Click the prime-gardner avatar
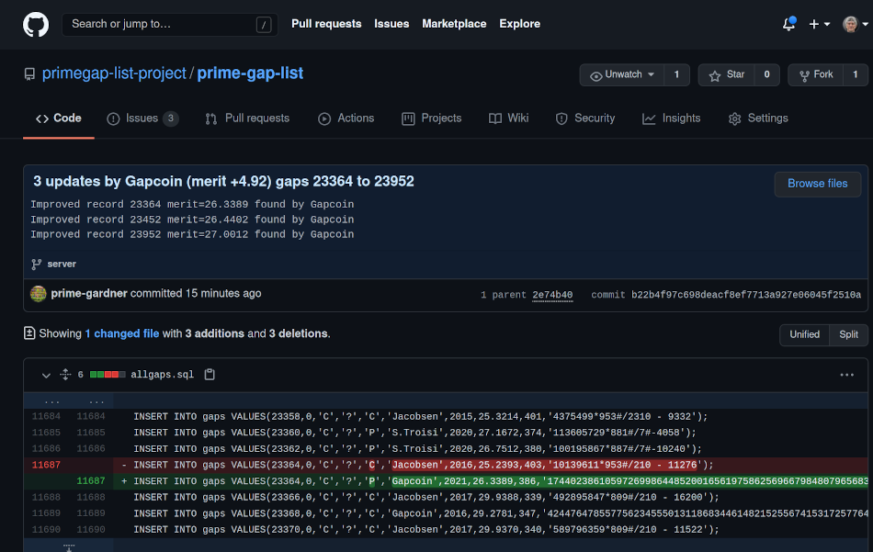 (x=38, y=293)
